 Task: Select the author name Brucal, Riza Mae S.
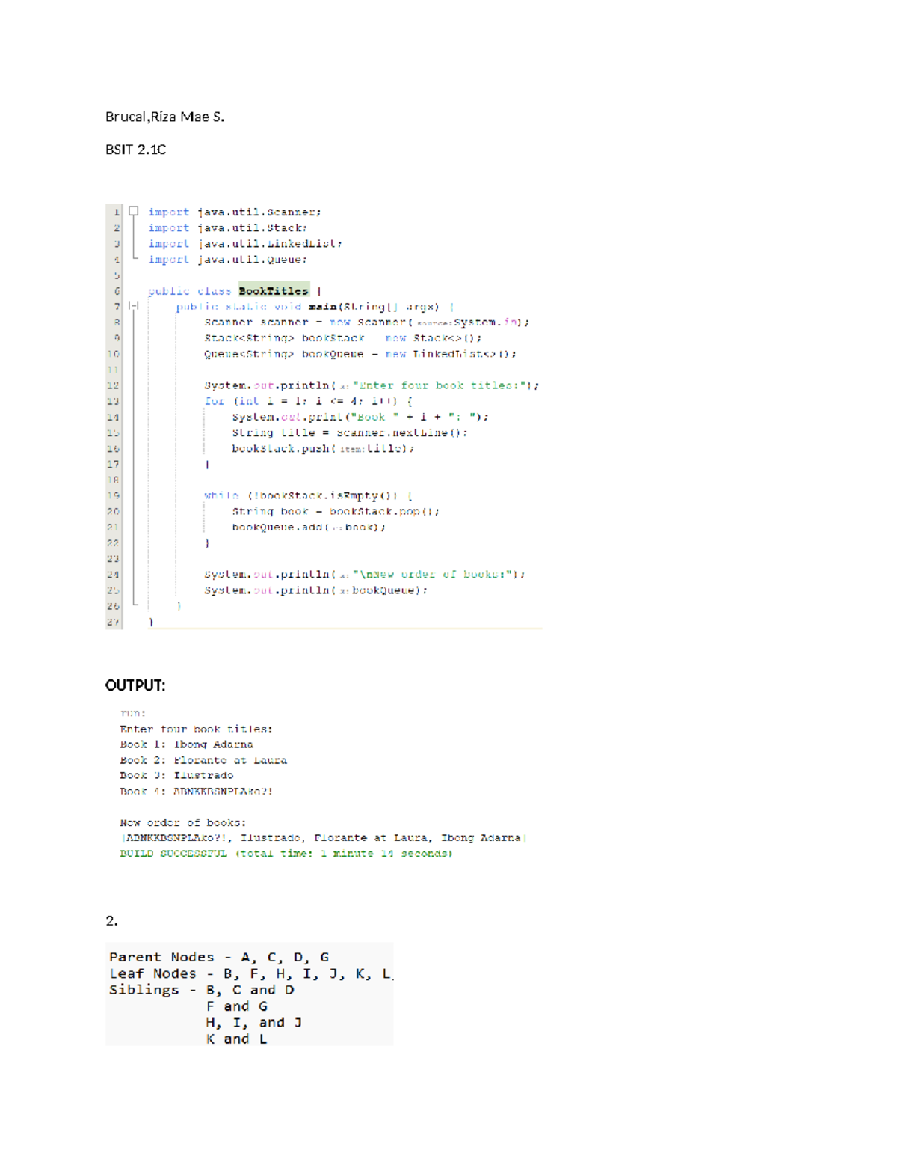(x=164, y=117)
